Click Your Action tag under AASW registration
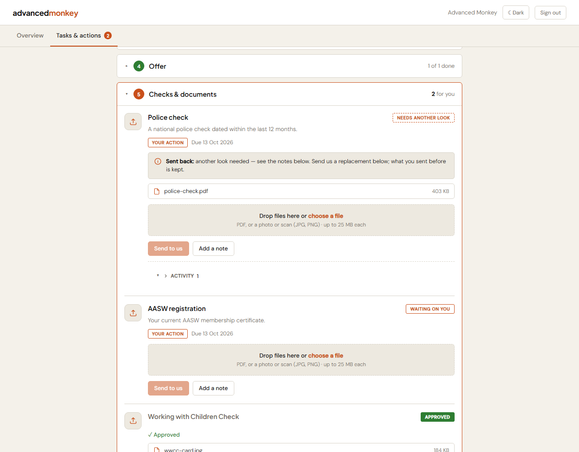This screenshot has width=579, height=452. 168,334
